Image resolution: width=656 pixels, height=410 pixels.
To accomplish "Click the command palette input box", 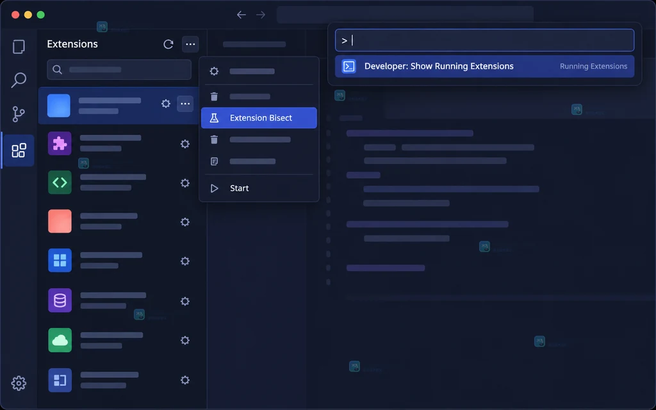I will (x=484, y=40).
